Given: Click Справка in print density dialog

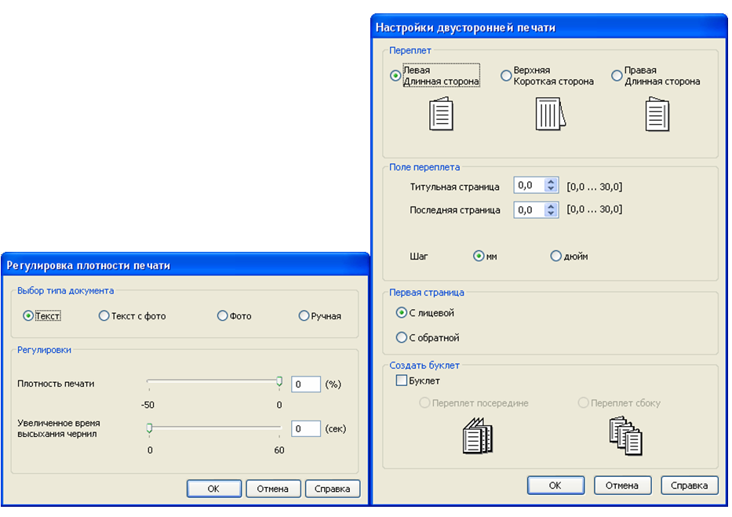Looking at the screenshot, I should coord(333,489).
